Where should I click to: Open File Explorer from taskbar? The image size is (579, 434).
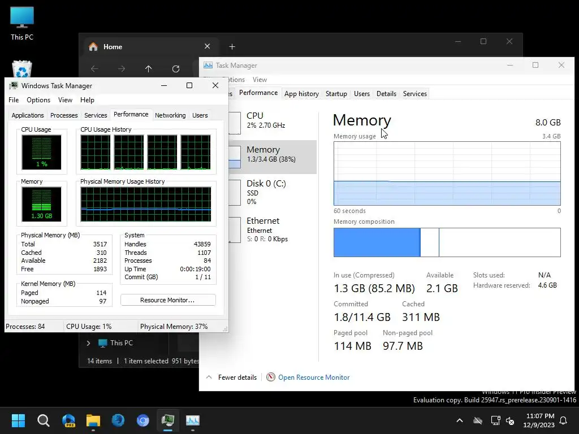point(93,420)
